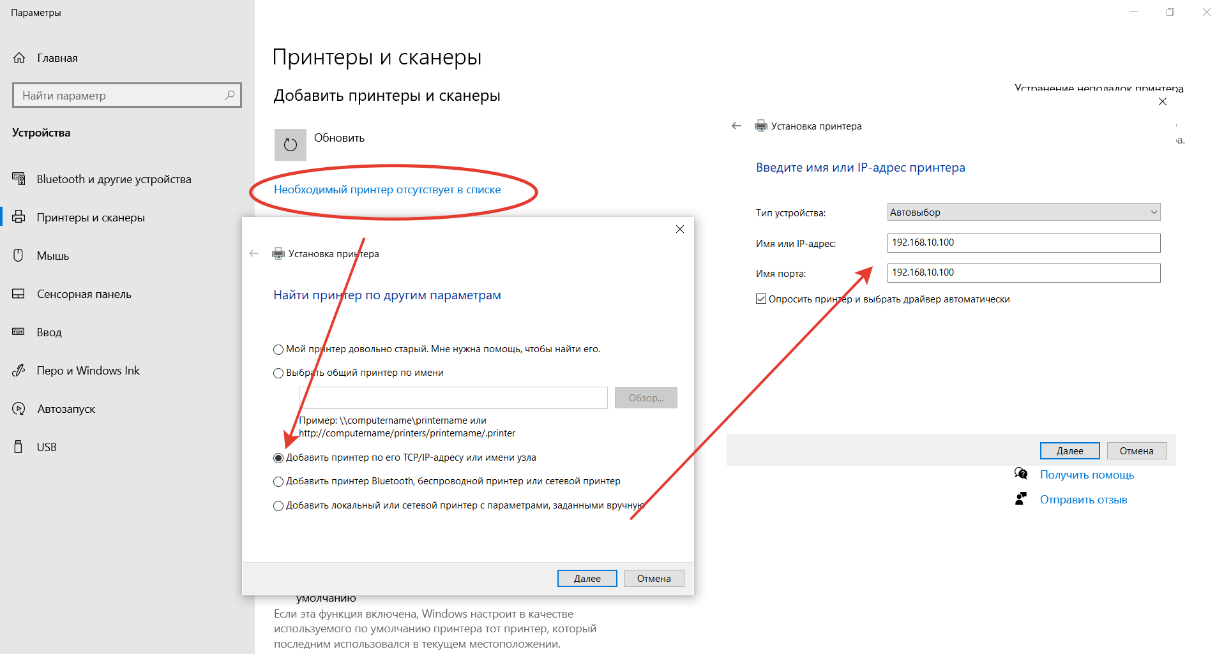Click the port name input field
This screenshot has width=1224, height=654.
click(x=1023, y=273)
